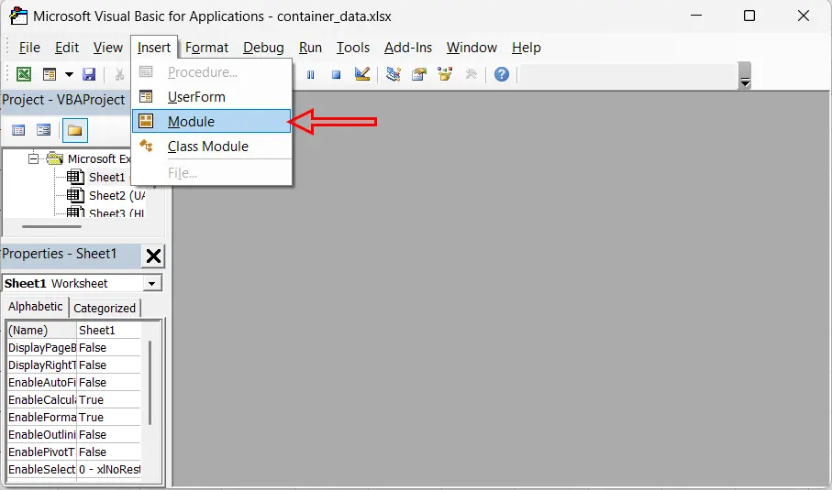832x490 pixels.
Task: Open the Properties Window toolbar icon
Action: click(420, 74)
